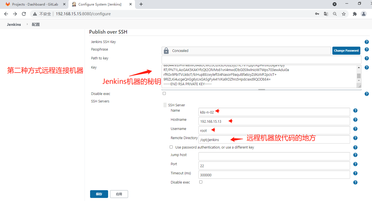
Task: Click the Port field showing 22
Action: tap(274, 165)
